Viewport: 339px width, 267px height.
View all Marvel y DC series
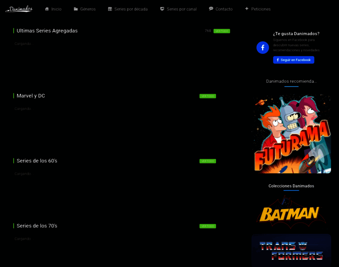coord(207,96)
